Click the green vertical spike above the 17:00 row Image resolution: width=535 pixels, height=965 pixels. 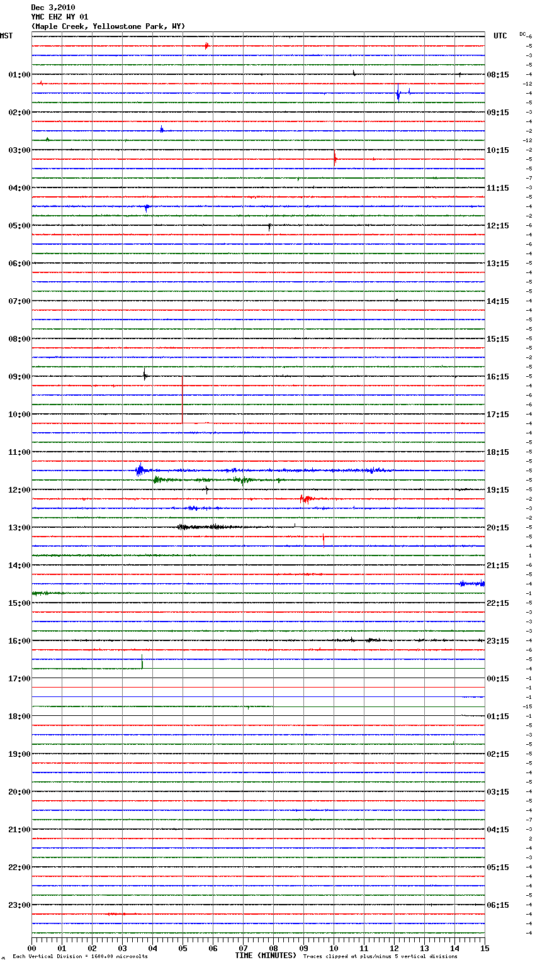[142, 662]
